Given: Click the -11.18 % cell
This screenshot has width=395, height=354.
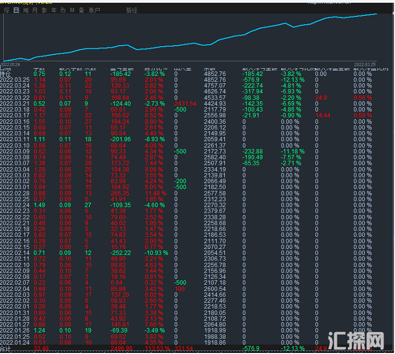Looking at the screenshot, I should 293,152.
